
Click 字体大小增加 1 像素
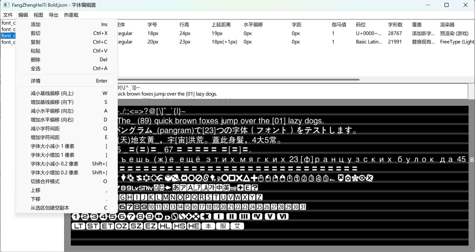click(52, 155)
